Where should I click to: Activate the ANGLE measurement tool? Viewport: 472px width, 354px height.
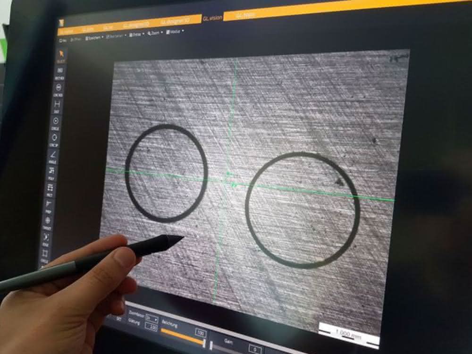(53, 157)
